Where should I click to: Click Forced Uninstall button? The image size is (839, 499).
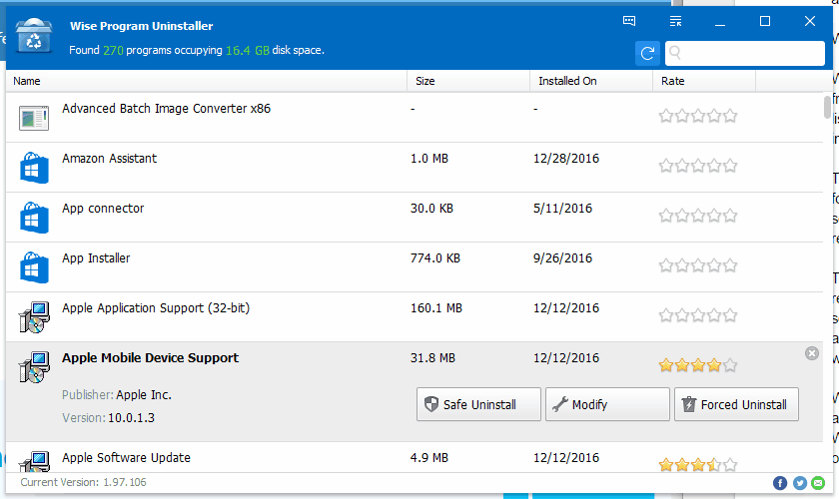coord(736,404)
